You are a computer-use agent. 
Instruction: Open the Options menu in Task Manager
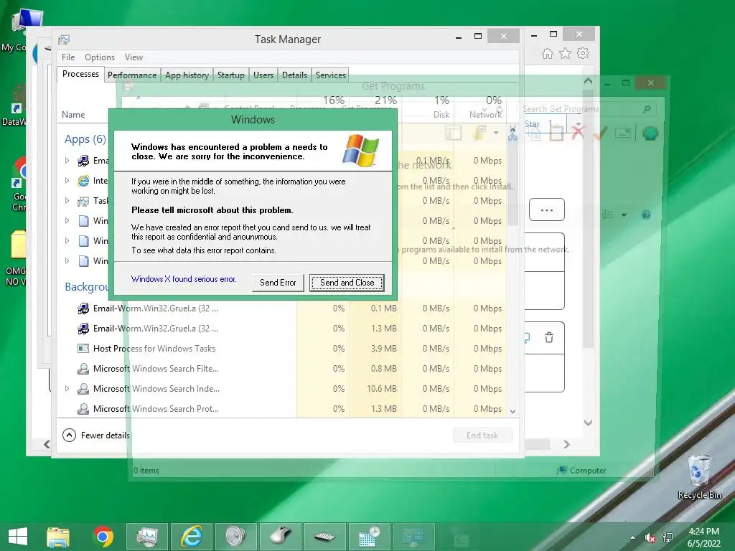[99, 57]
